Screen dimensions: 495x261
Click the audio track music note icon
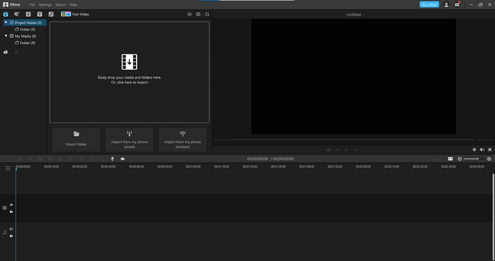4,233
